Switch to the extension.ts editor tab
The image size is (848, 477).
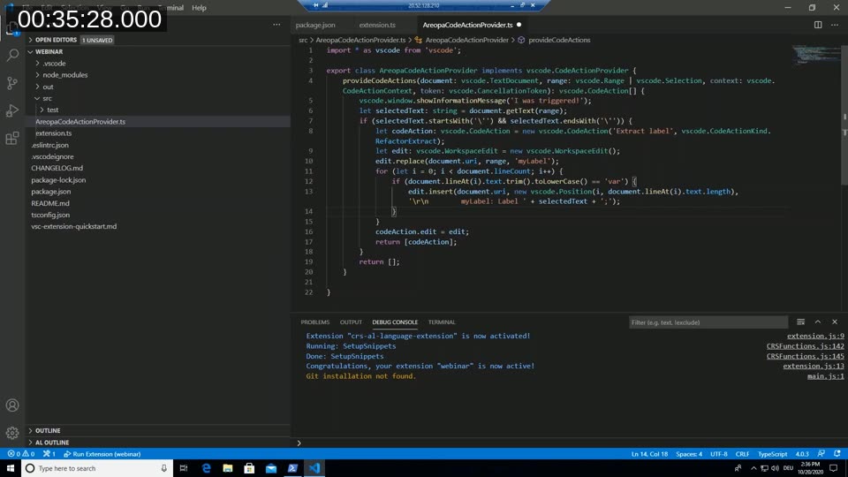377,25
